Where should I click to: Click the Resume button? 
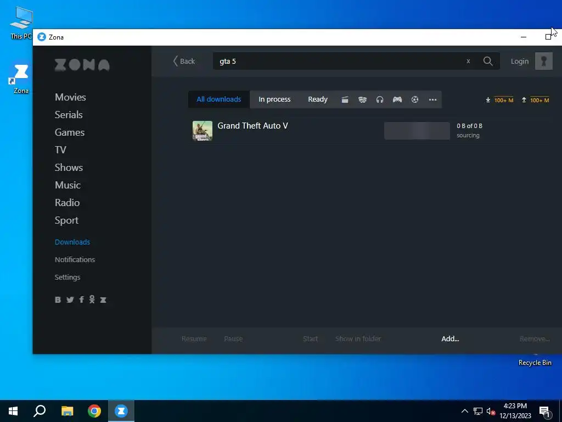tap(194, 338)
